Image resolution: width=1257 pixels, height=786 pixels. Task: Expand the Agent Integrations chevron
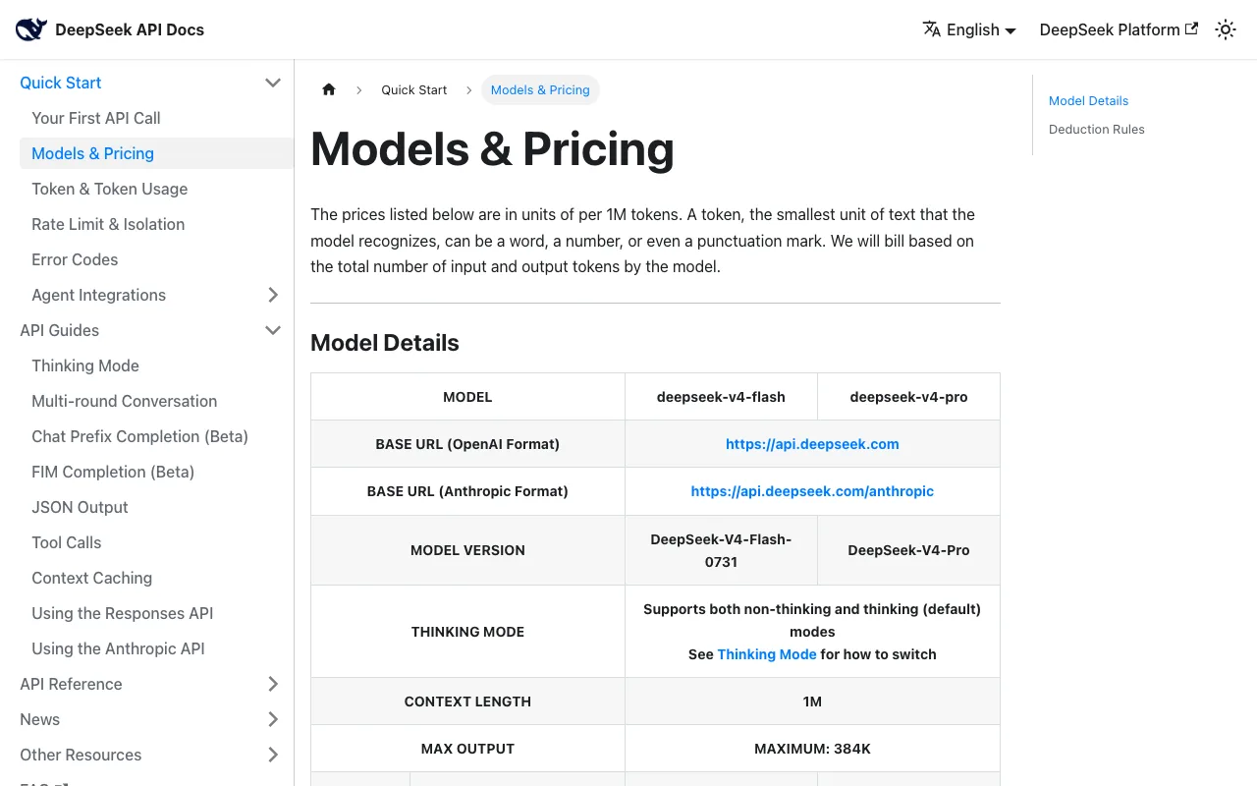pyautogui.click(x=273, y=295)
